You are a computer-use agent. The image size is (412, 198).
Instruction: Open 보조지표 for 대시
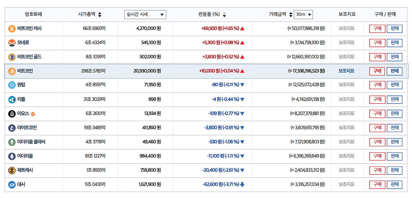pyautogui.click(x=347, y=184)
